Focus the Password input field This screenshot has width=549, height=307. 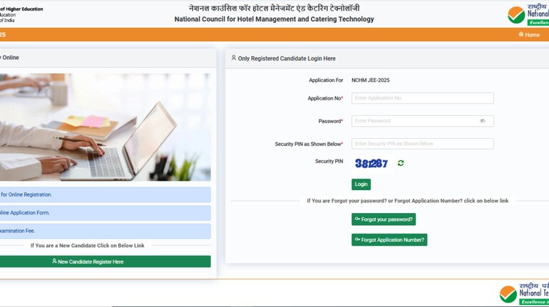coord(423,121)
